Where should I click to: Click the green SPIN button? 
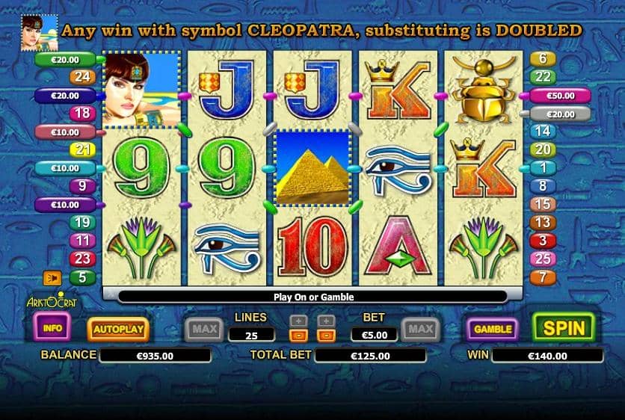tap(564, 328)
